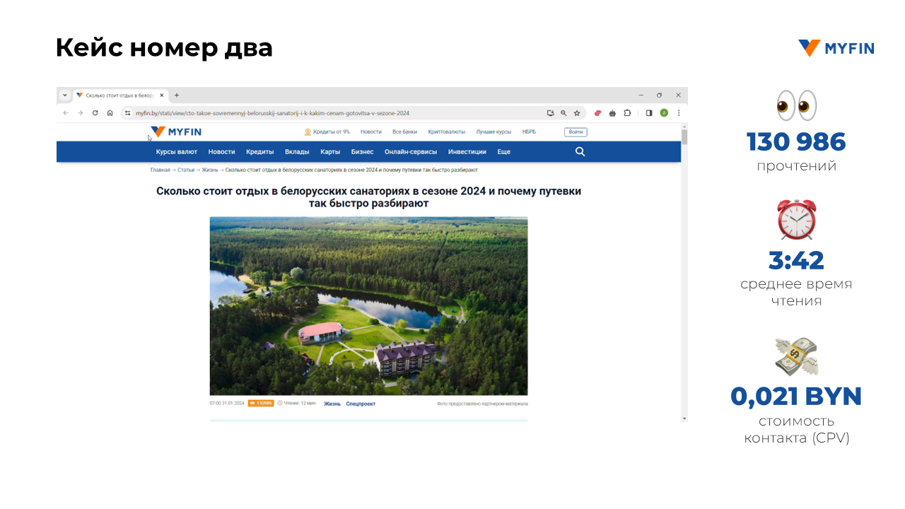
Task: Follow the 'Спецпроект' tag link
Action: click(x=361, y=404)
